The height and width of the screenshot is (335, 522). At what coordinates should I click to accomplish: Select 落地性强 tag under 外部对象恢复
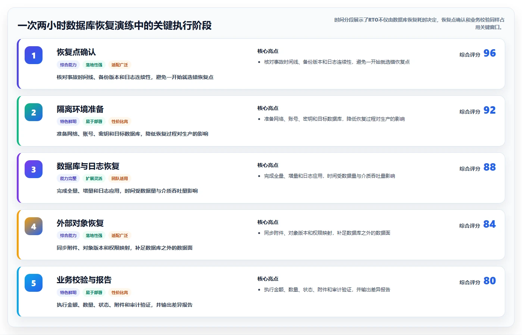tap(94, 236)
